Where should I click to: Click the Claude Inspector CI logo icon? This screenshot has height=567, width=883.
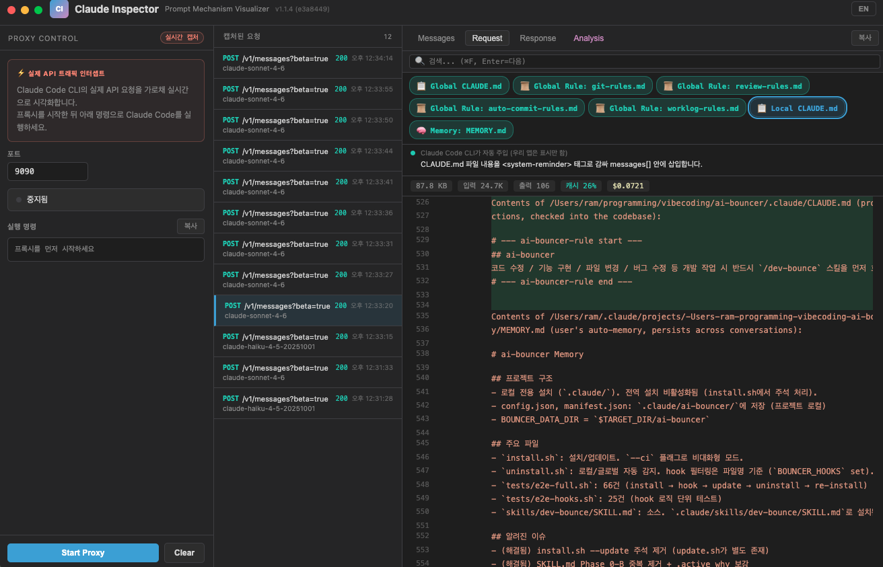tap(59, 9)
